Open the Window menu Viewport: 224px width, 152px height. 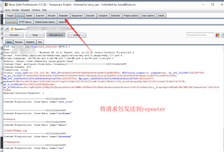(x=36, y=10)
